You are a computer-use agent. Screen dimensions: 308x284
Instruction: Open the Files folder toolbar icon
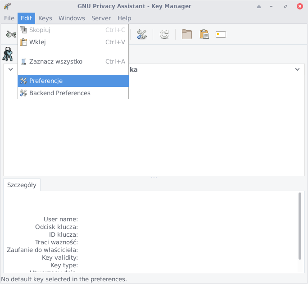187,34
